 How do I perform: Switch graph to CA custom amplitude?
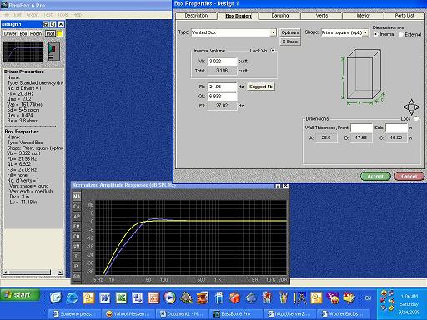click(x=77, y=207)
